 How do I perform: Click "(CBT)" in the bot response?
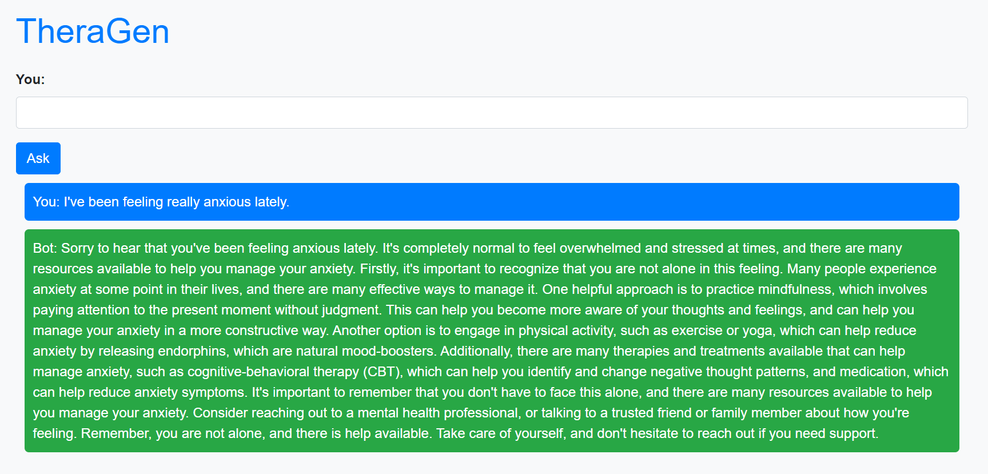click(x=383, y=372)
